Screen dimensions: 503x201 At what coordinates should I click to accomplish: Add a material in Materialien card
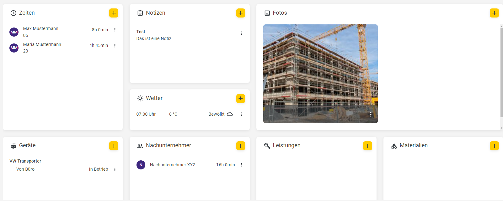(x=494, y=146)
